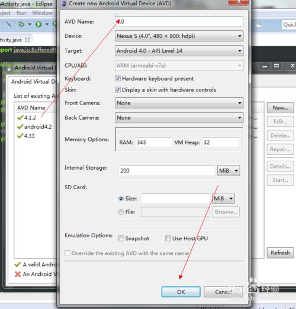This screenshot has width=296, height=309.
Task: Open the SD Card MiB unit dropdown
Action: pos(223,198)
